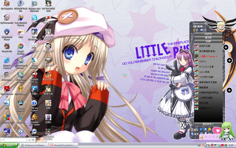Open the eBay desktop shortcut
This screenshot has width=236, height=148.
coord(21,34)
